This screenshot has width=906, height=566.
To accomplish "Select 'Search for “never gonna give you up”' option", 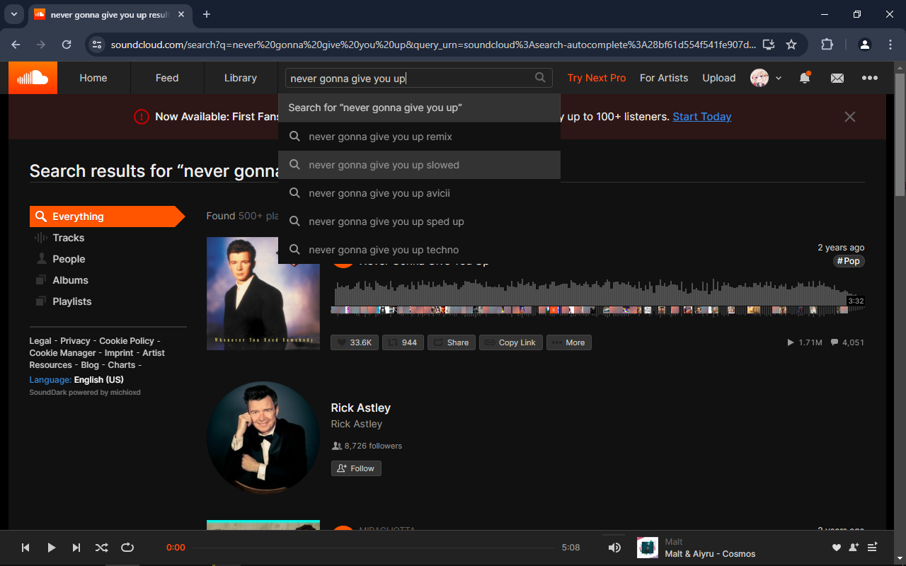I will (x=419, y=108).
